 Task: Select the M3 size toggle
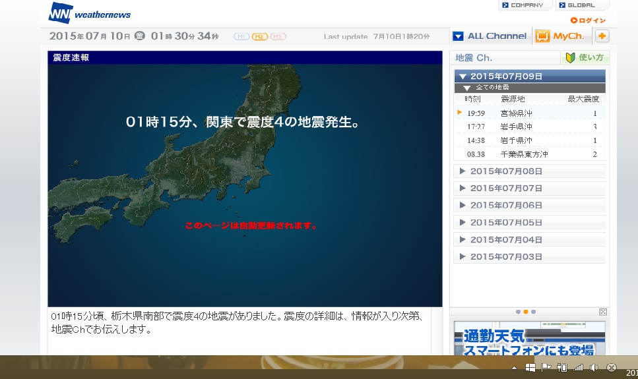click(x=278, y=36)
